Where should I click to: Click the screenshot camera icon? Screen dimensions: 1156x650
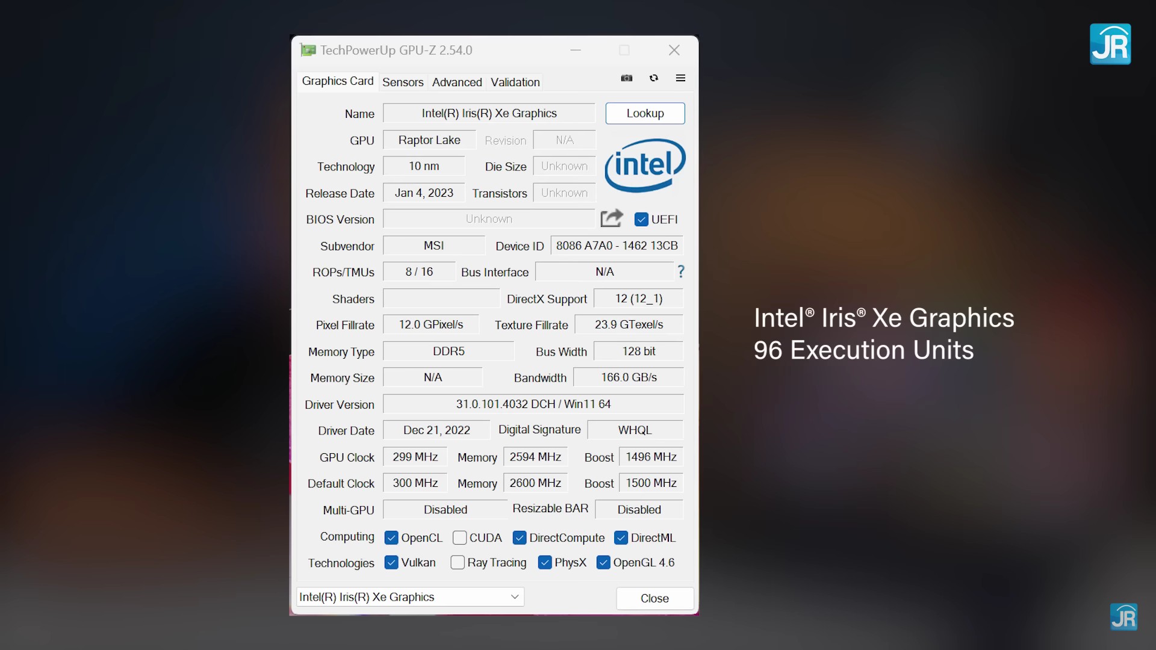[x=627, y=78]
